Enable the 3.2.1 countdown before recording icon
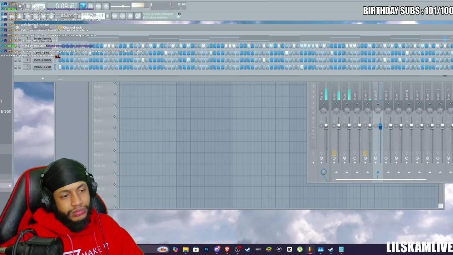The height and width of the screenshot is (255, 453). (91, 6)
